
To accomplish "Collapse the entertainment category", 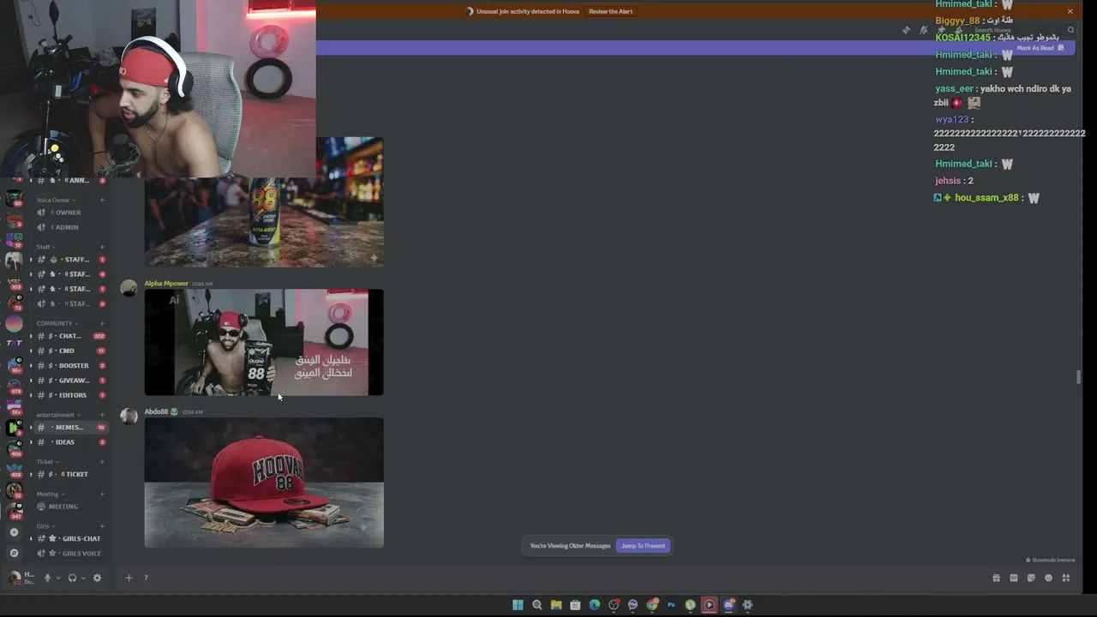I will 58,415.
